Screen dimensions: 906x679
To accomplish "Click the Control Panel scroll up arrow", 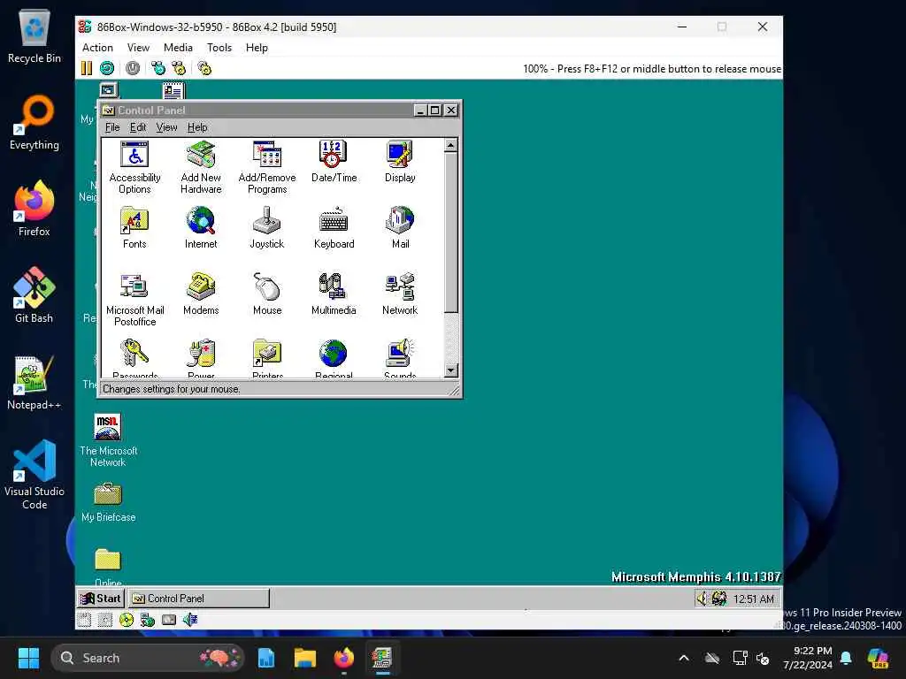I will pos(451,145).
